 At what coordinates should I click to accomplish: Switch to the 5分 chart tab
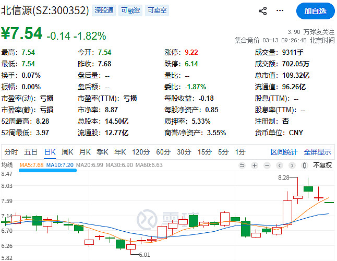click(223, 152)
